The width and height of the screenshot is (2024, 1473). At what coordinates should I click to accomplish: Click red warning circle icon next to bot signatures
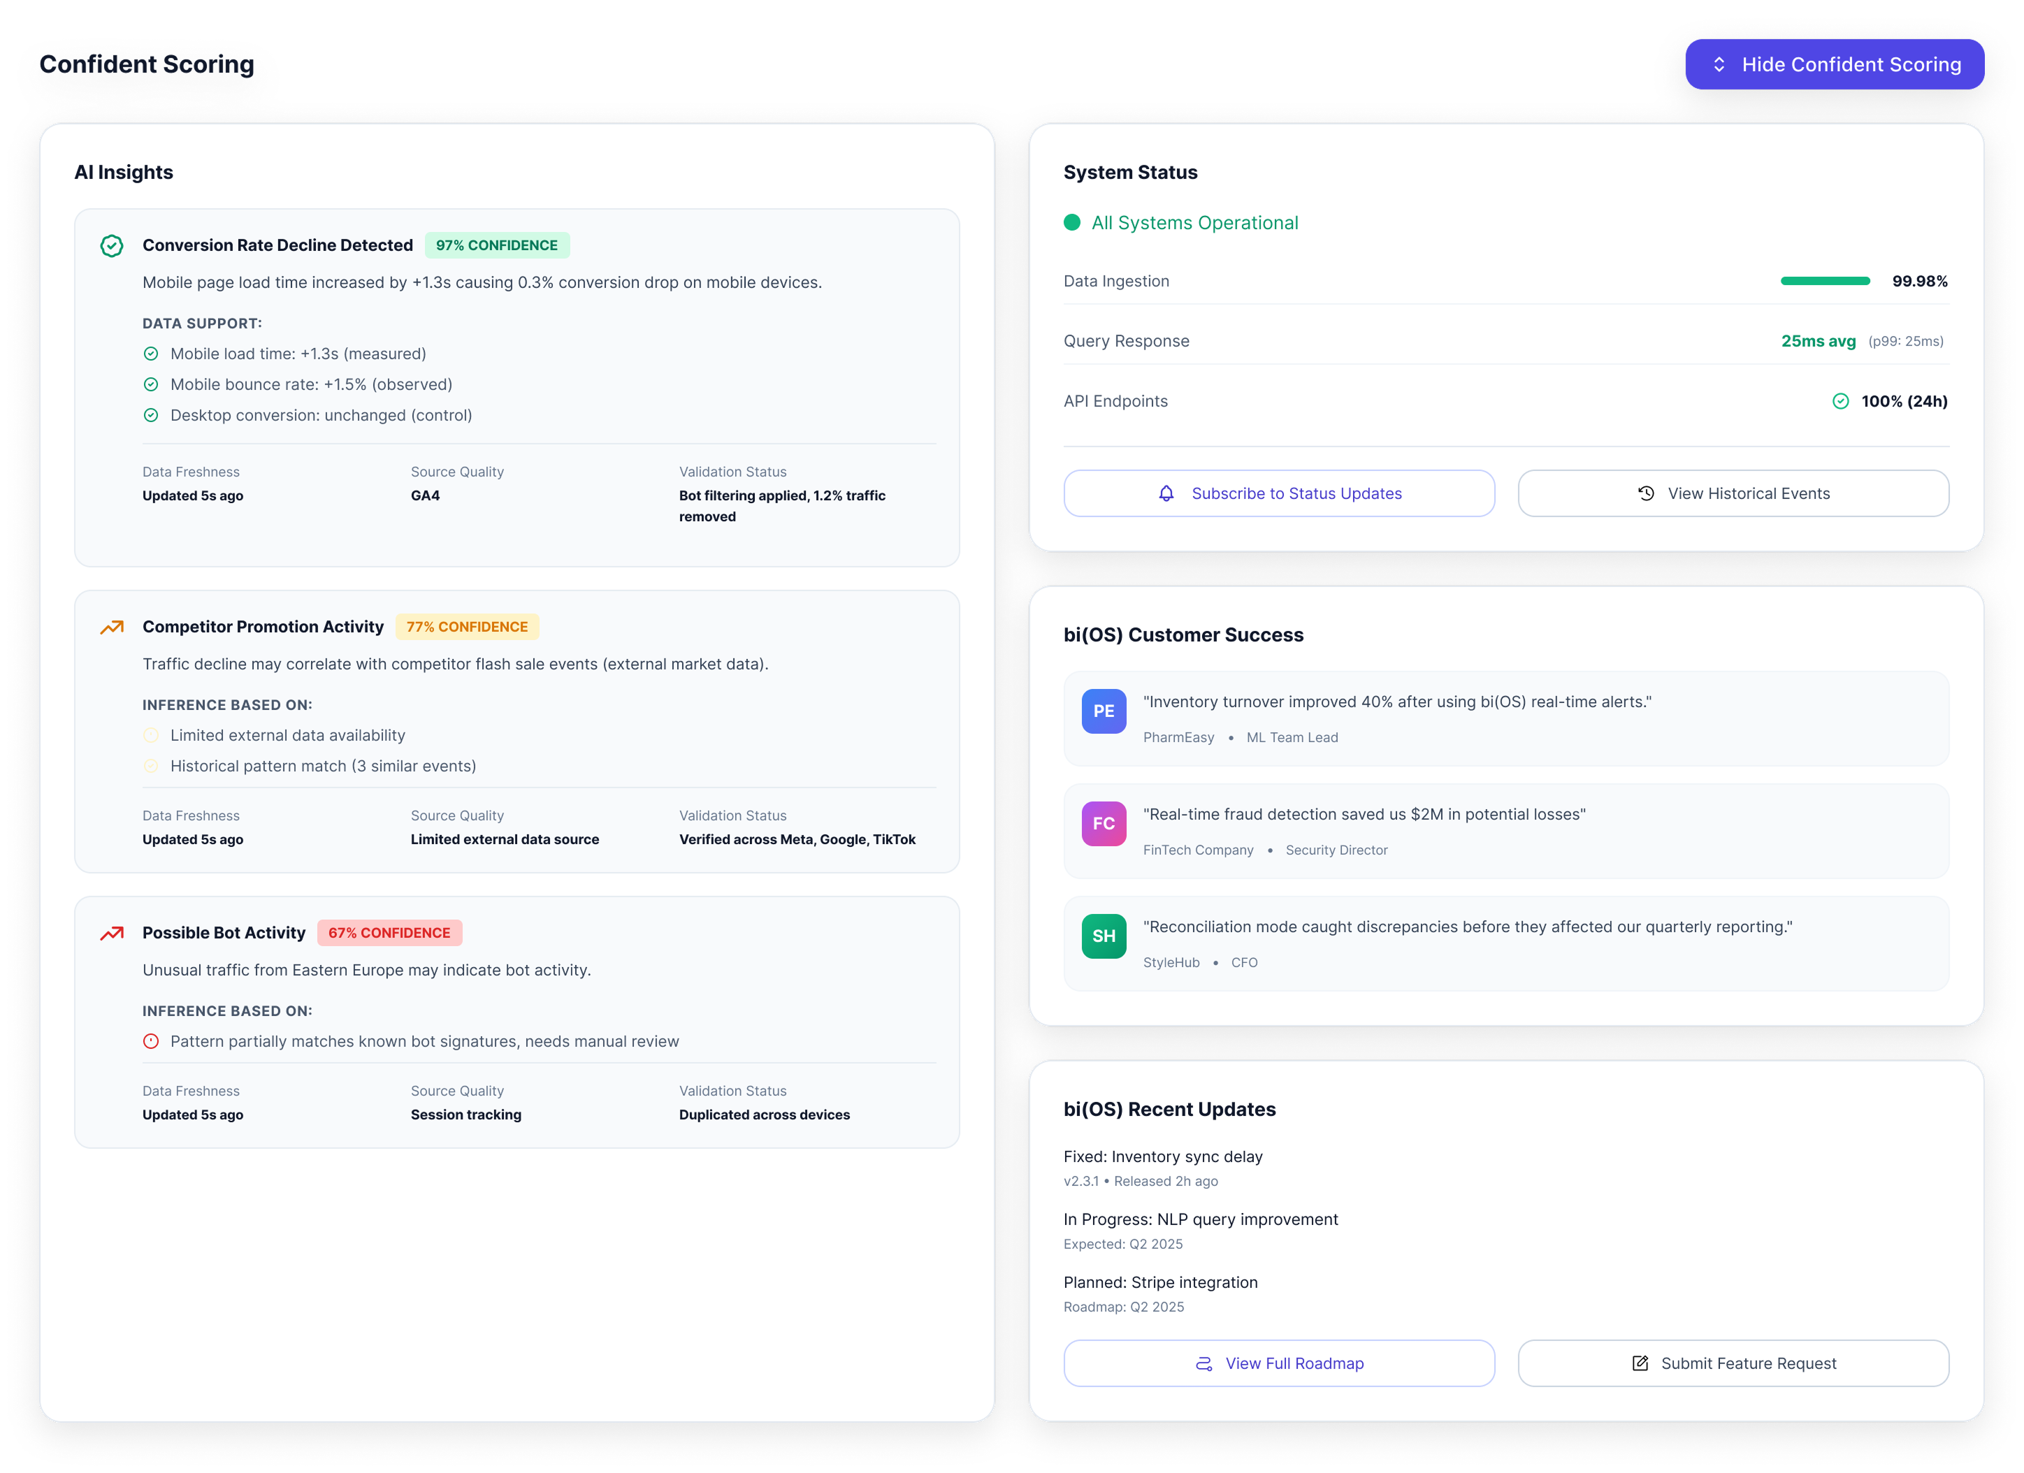click(151, 1041)
